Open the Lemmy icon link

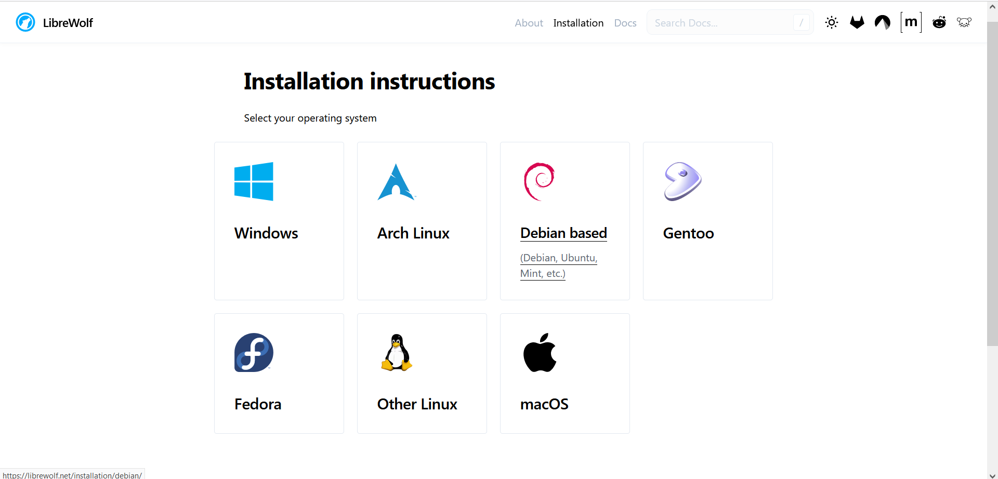[964, 22]
